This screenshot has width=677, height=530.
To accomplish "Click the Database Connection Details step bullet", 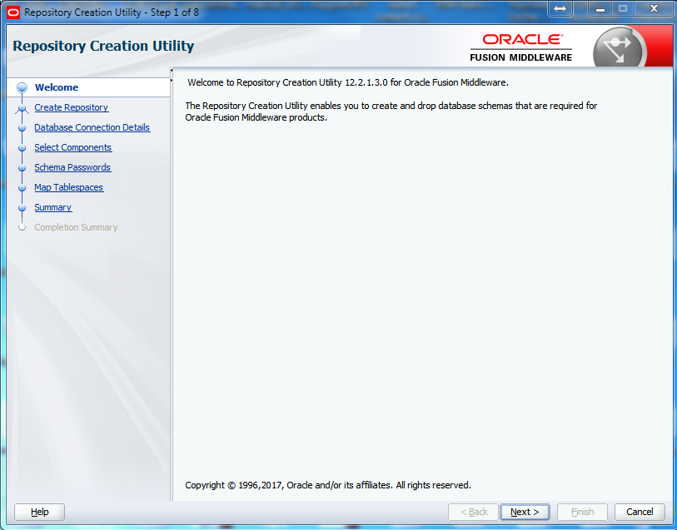I will pyautogui.click(x=22, y=127).
